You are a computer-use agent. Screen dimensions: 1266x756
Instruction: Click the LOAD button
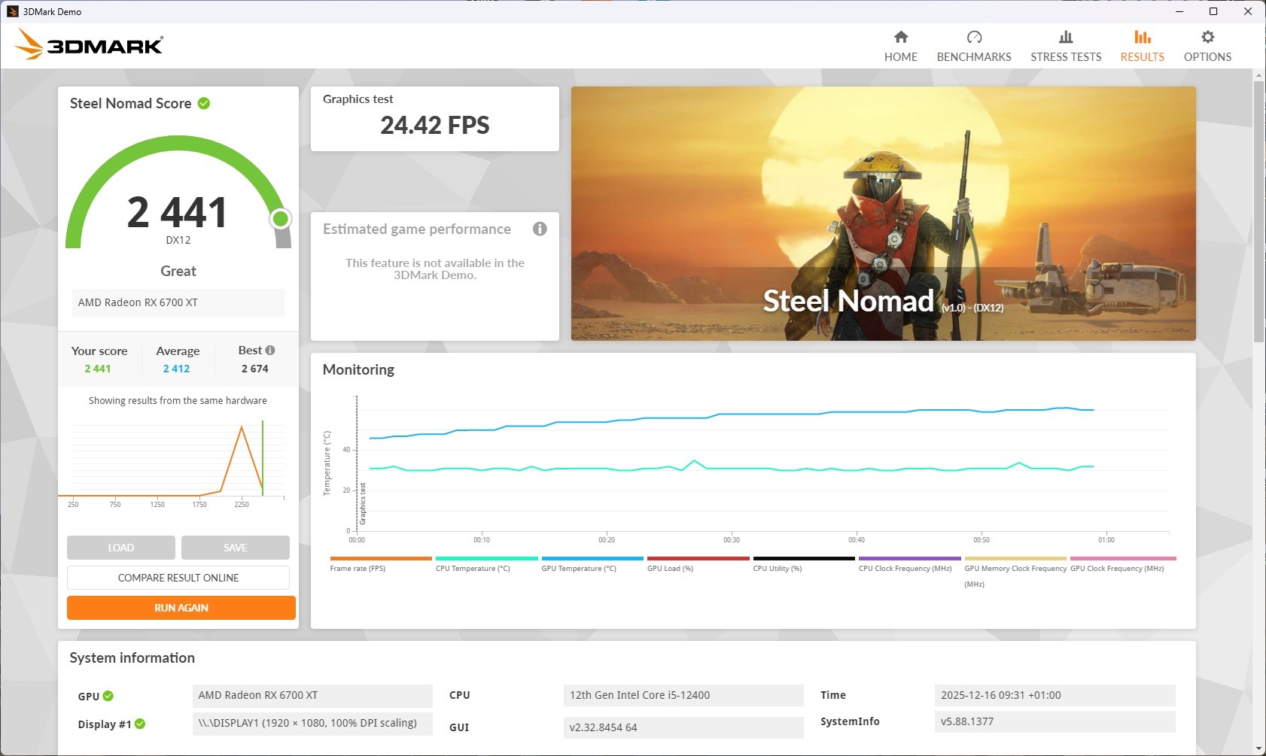tap(121, 548)
